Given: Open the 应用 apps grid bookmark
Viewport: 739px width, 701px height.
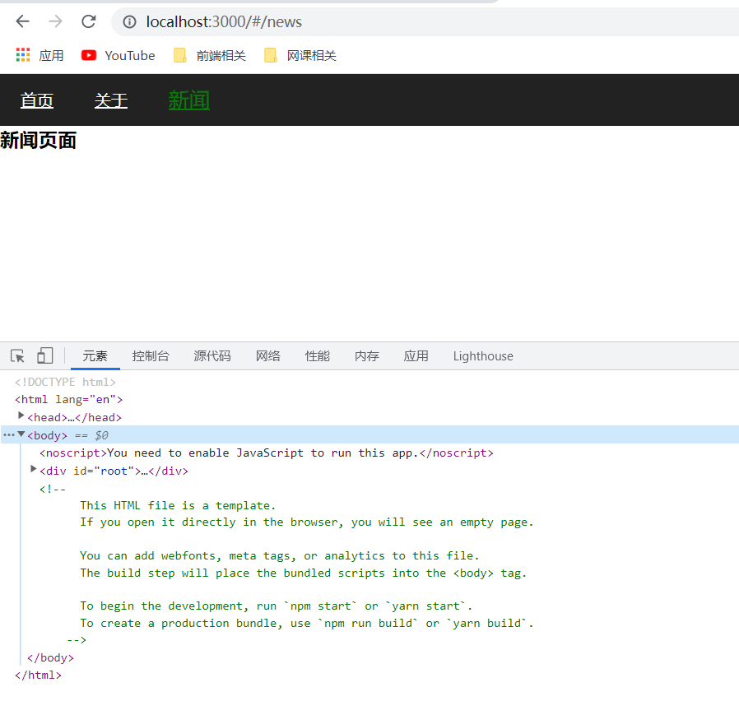Looking at the screenshot, I should [x=40, y=56].
